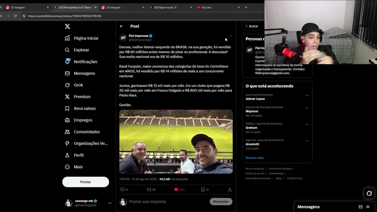377x212 pixels.
Task: Open Acessibilidade footer link
Action: click(276, 173)
